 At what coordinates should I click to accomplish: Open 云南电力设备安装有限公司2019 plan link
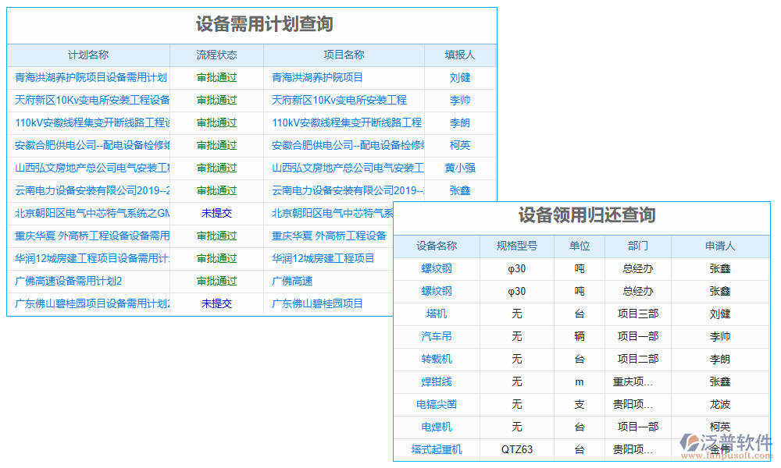coord(88,190)
